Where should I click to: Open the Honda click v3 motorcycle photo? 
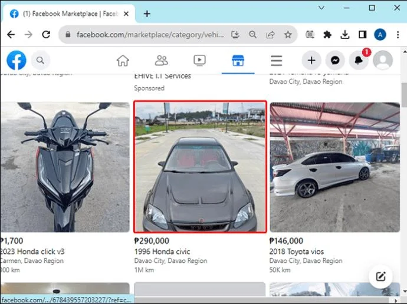[x=65, y=167]
